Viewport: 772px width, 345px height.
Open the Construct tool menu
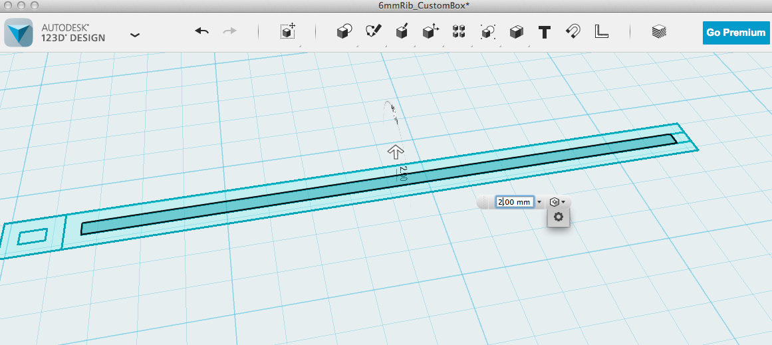point(402,31)
